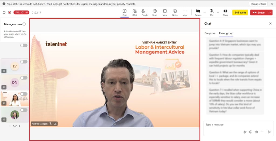The width and height of the screenshot is (276, 141).
Task: Expand the Mic options dropdown arrow
Action: (x=218, y=13)
